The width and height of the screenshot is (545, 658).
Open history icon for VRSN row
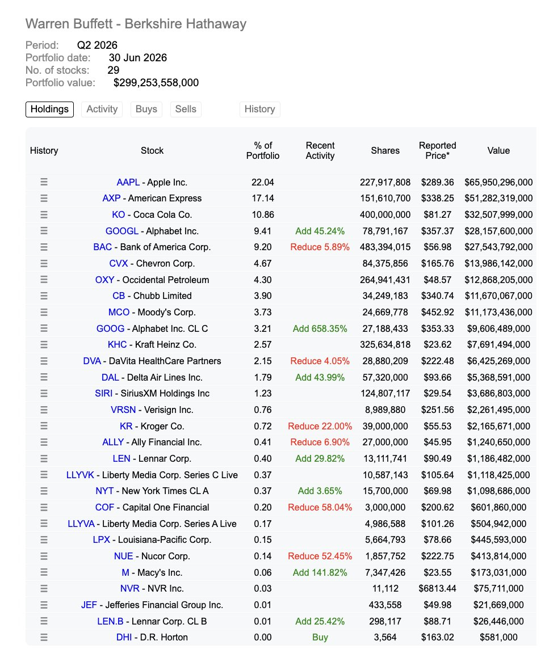point(44,410)
